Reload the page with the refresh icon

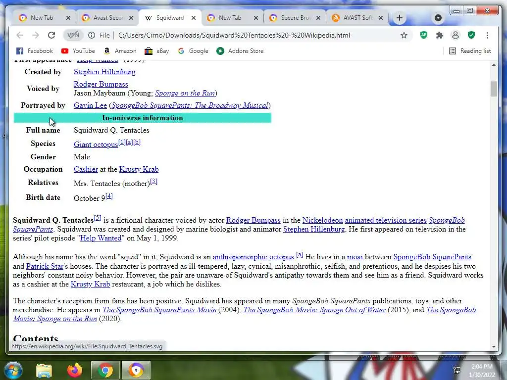pos(51,35)
